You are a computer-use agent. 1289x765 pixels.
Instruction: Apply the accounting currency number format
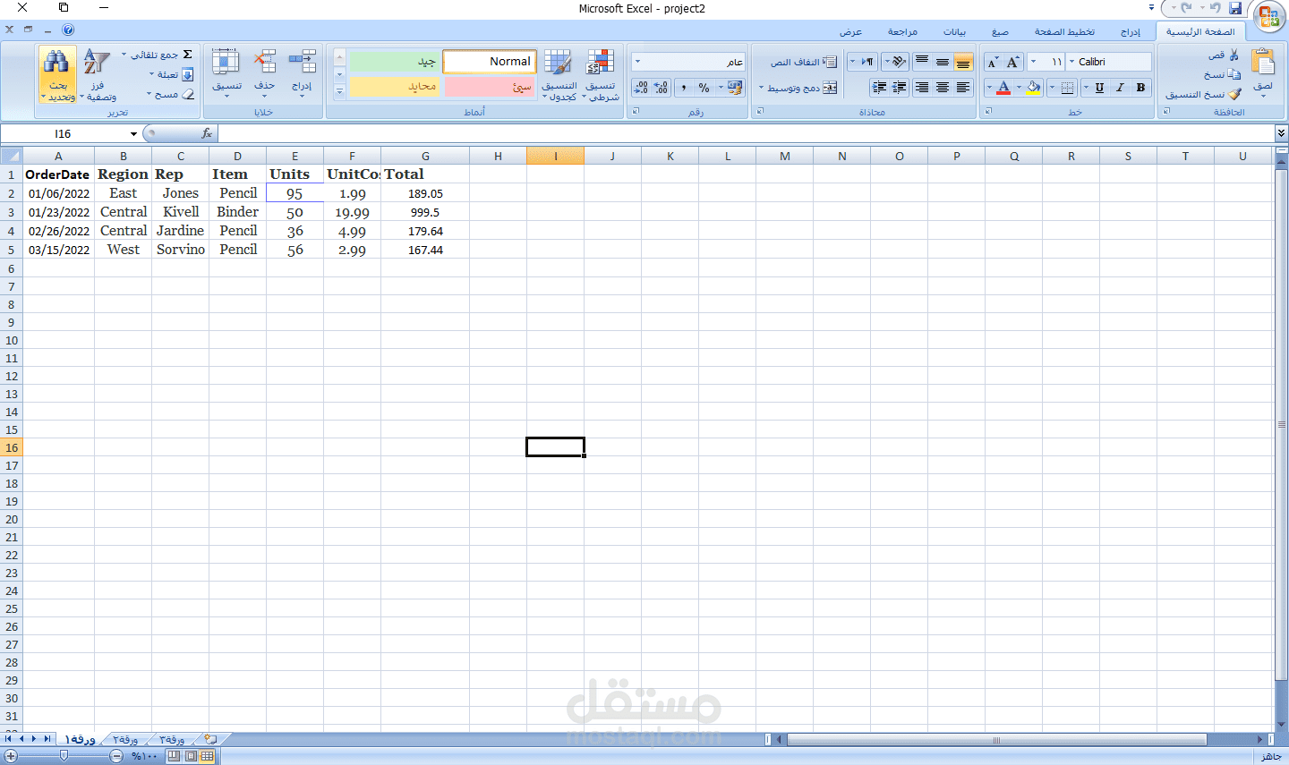coord(735,88)
